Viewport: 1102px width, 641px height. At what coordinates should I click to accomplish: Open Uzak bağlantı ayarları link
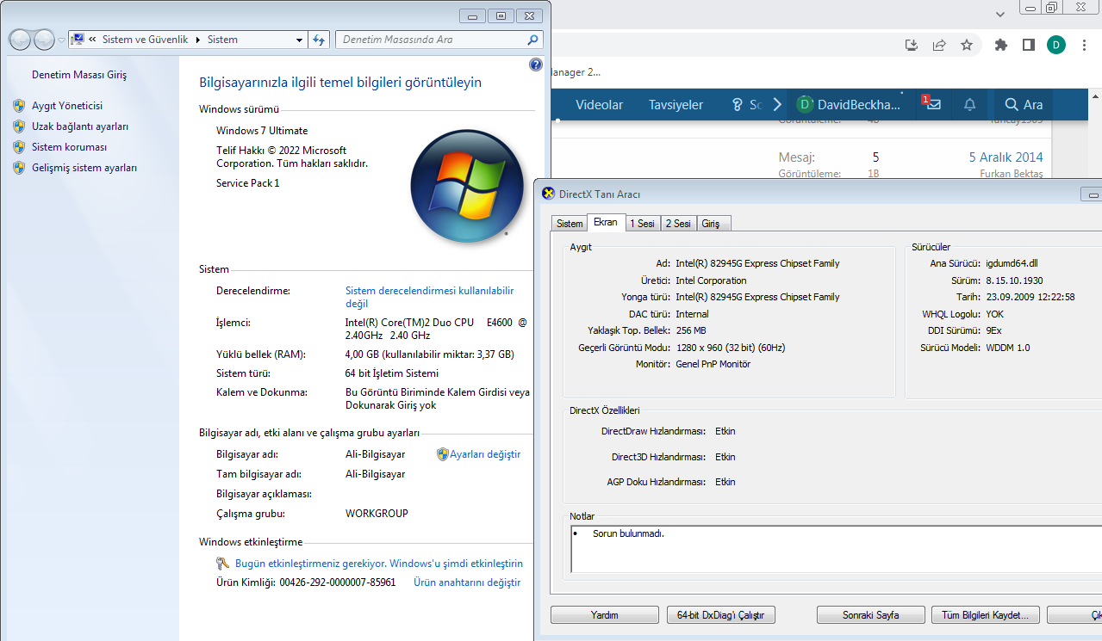pyautogui.click(x=80, y=126)
